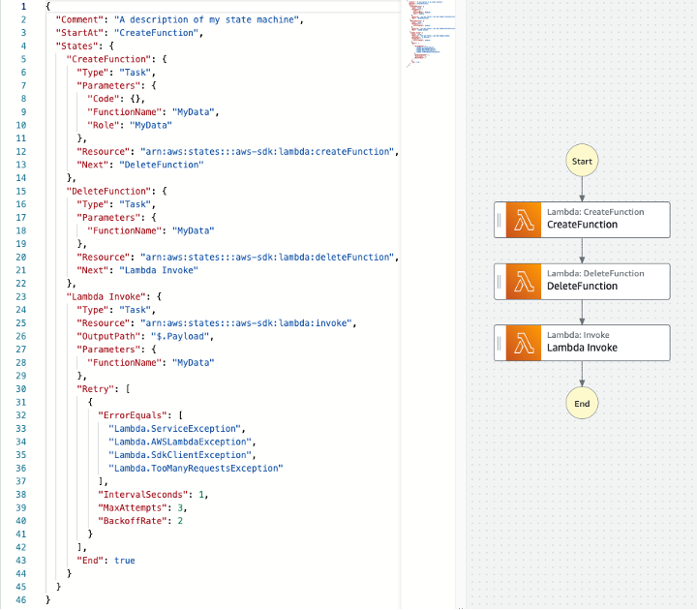Click the "ErrorEquals" key
Image resolution: width=697 pixels, height=610 pixels.
(133, 415)
